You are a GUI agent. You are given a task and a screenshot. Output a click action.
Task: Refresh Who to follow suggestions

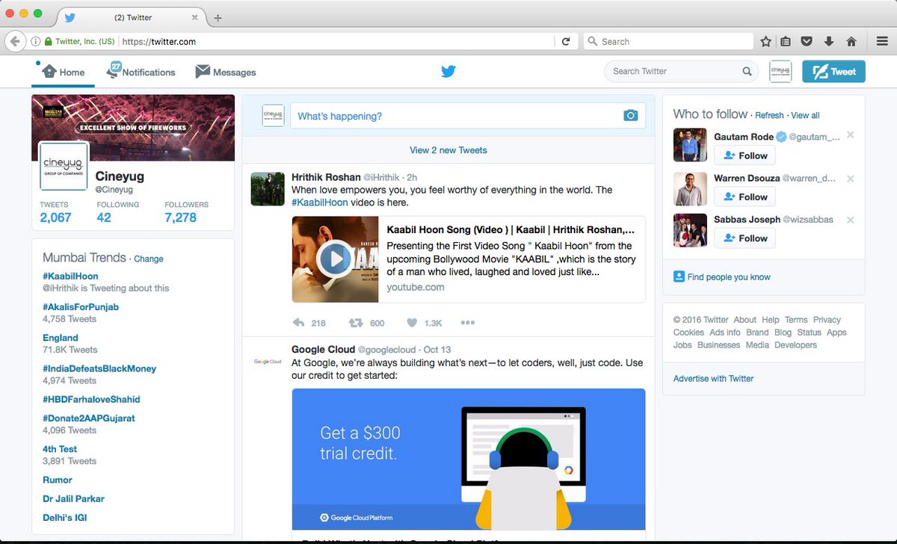[769, 116]
